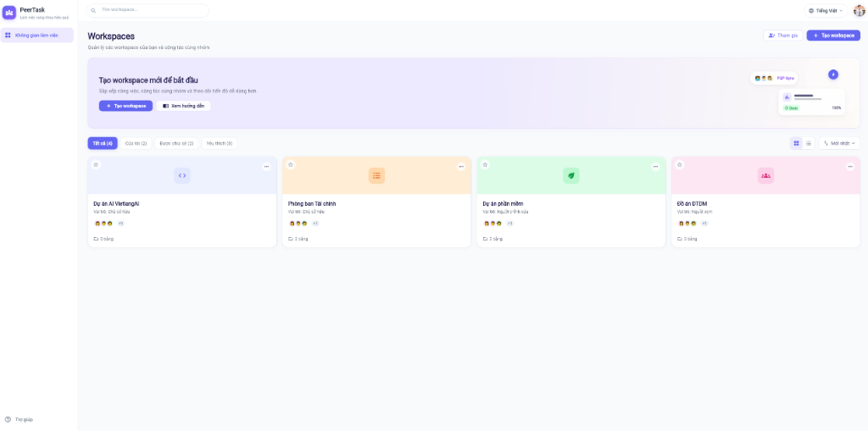The width and height of the screenshot is (868, 431).
Task: Click the +1 badge on Dự án phần mềm
Action: [509, 224]
